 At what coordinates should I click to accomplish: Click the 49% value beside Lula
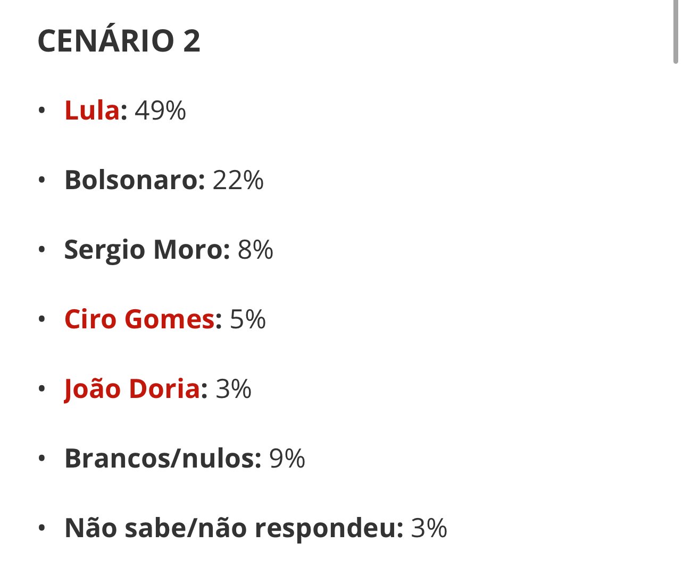point(160,111)
